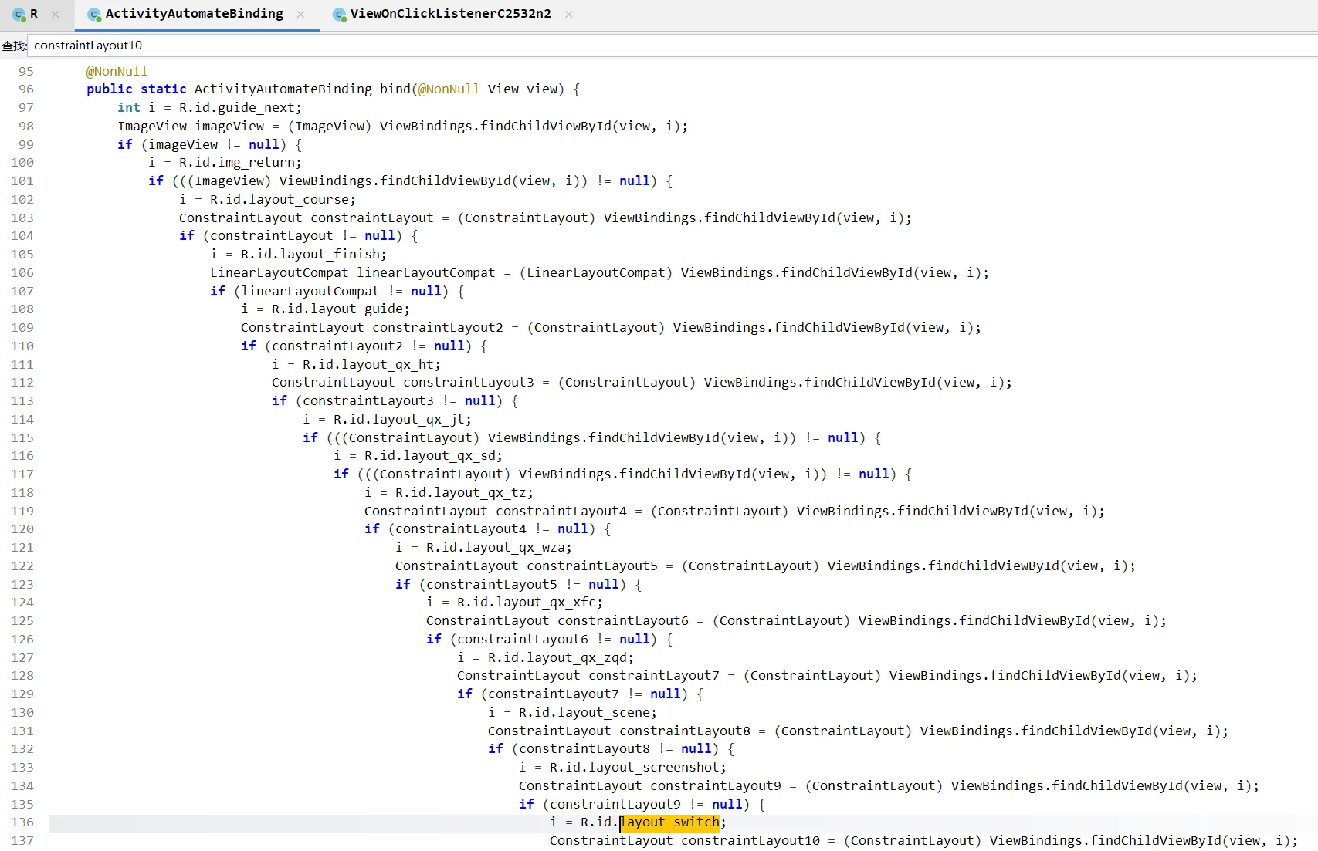This screenshot has height=851, width=1318.
Task: Click layout_screenshot resource identifier
Action: (653, 768)
